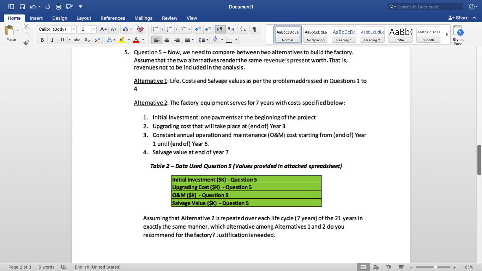Click the Print icon in the title bar

58,6
